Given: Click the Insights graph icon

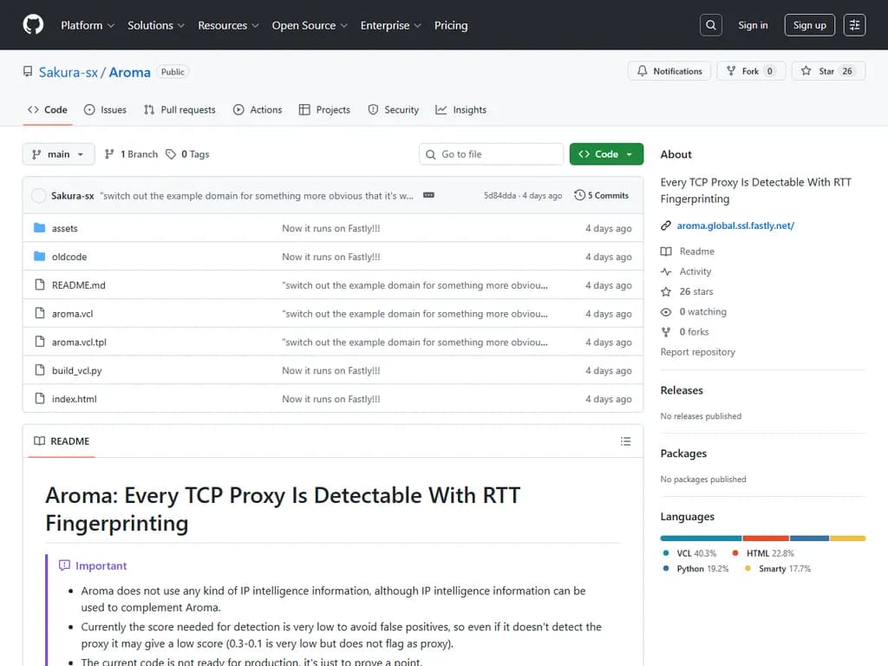Looking at the screenshot, I should (x=441, y=109).
